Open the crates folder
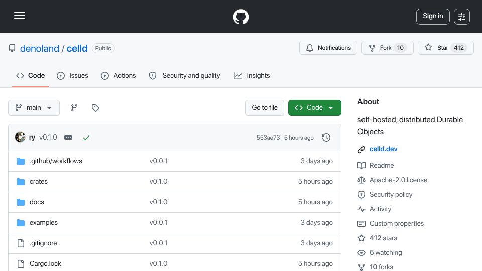The image size is (482, 271). coord(39,182)
